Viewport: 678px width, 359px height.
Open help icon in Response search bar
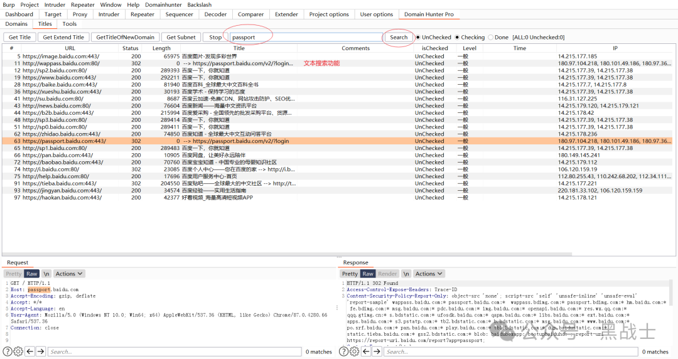[343, 351]
